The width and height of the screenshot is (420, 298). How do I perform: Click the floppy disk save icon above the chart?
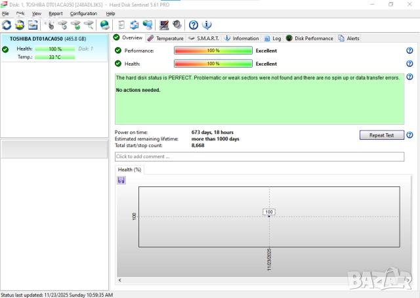[x=121, y=180]
